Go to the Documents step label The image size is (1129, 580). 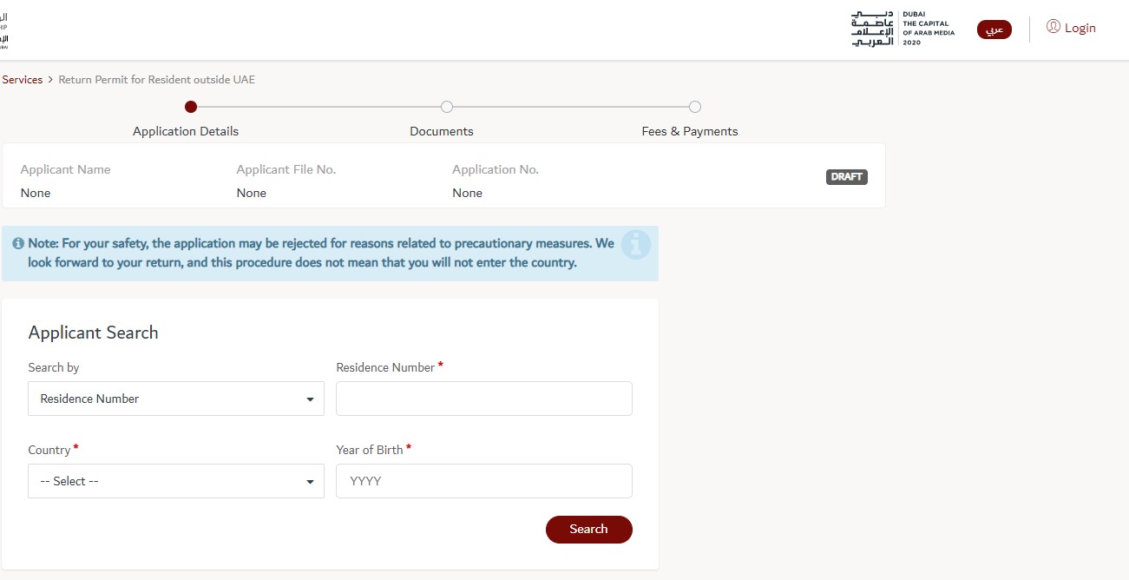coord(442,131)
